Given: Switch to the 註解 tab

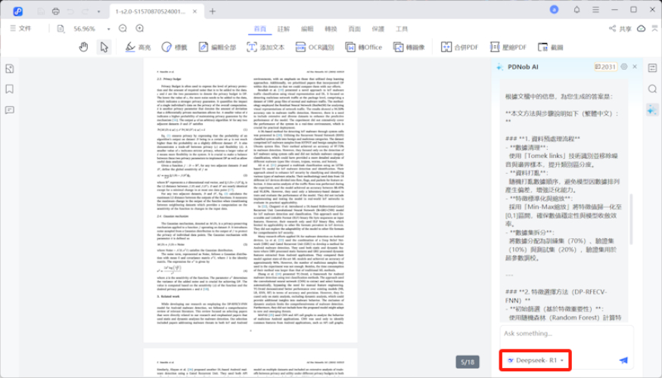Looking at the screenshot, I should point(283,29).
